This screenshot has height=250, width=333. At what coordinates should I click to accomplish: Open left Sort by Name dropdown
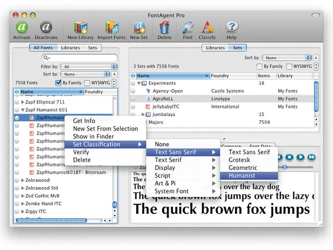(85, 74)
